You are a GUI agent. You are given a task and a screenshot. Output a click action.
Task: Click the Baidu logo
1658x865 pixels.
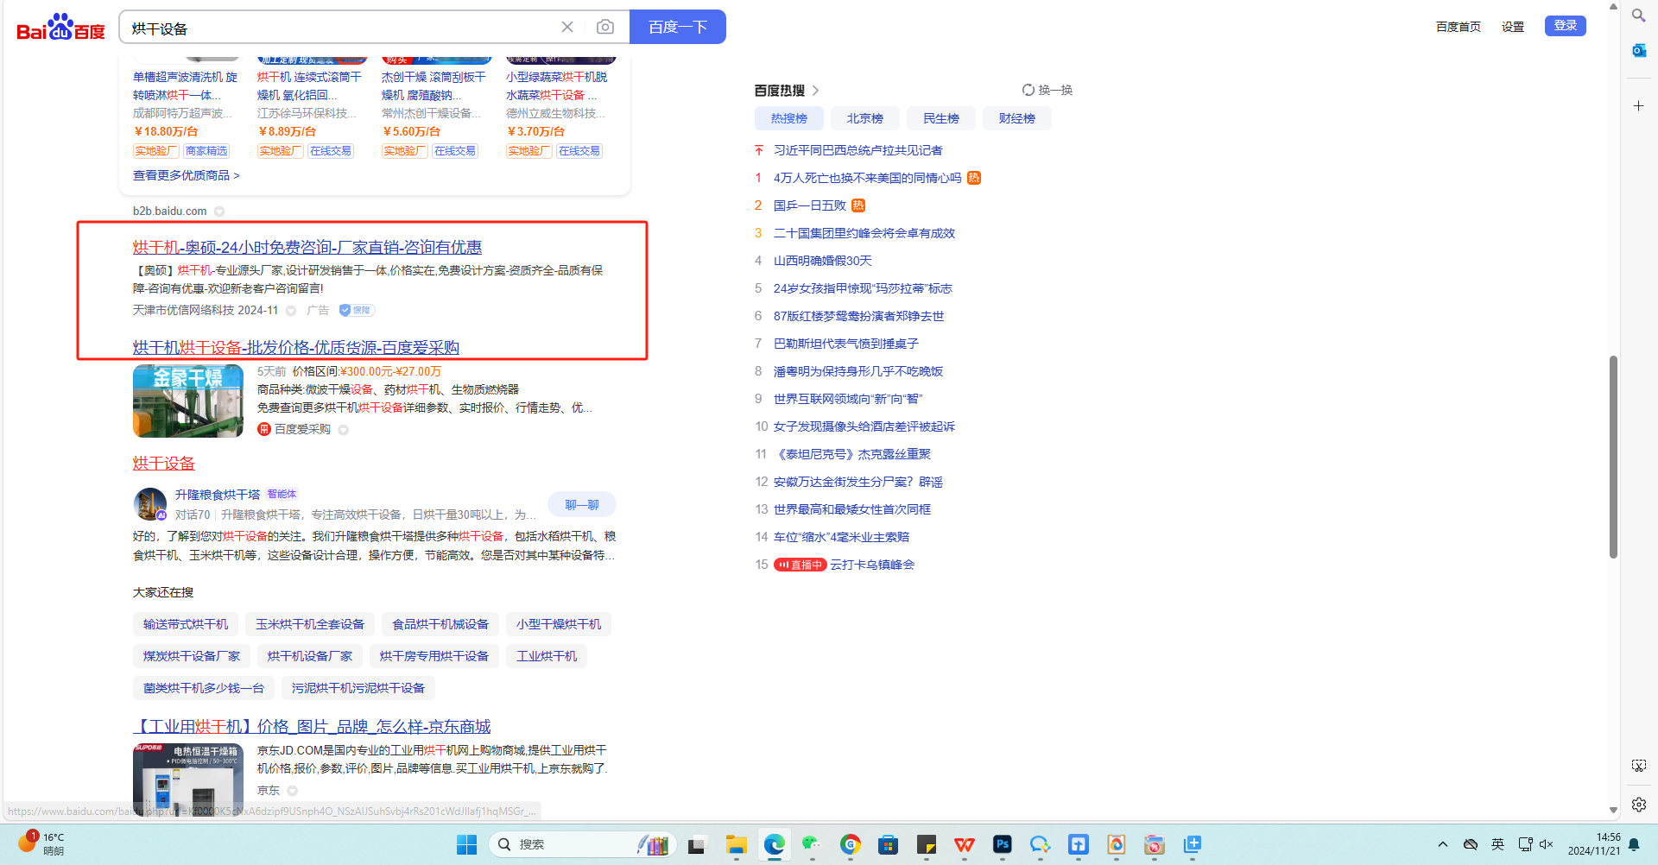coord(60,28)
